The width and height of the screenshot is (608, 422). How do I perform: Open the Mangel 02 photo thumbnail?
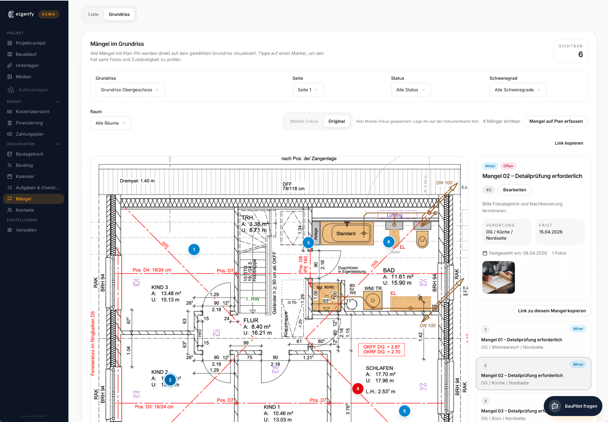tap(498, 277)
